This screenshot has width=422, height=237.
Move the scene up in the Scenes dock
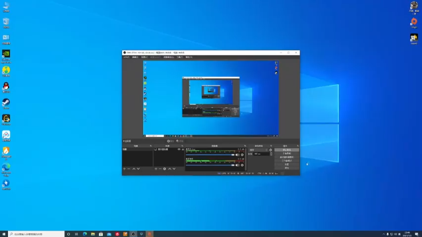pos(134,169)
